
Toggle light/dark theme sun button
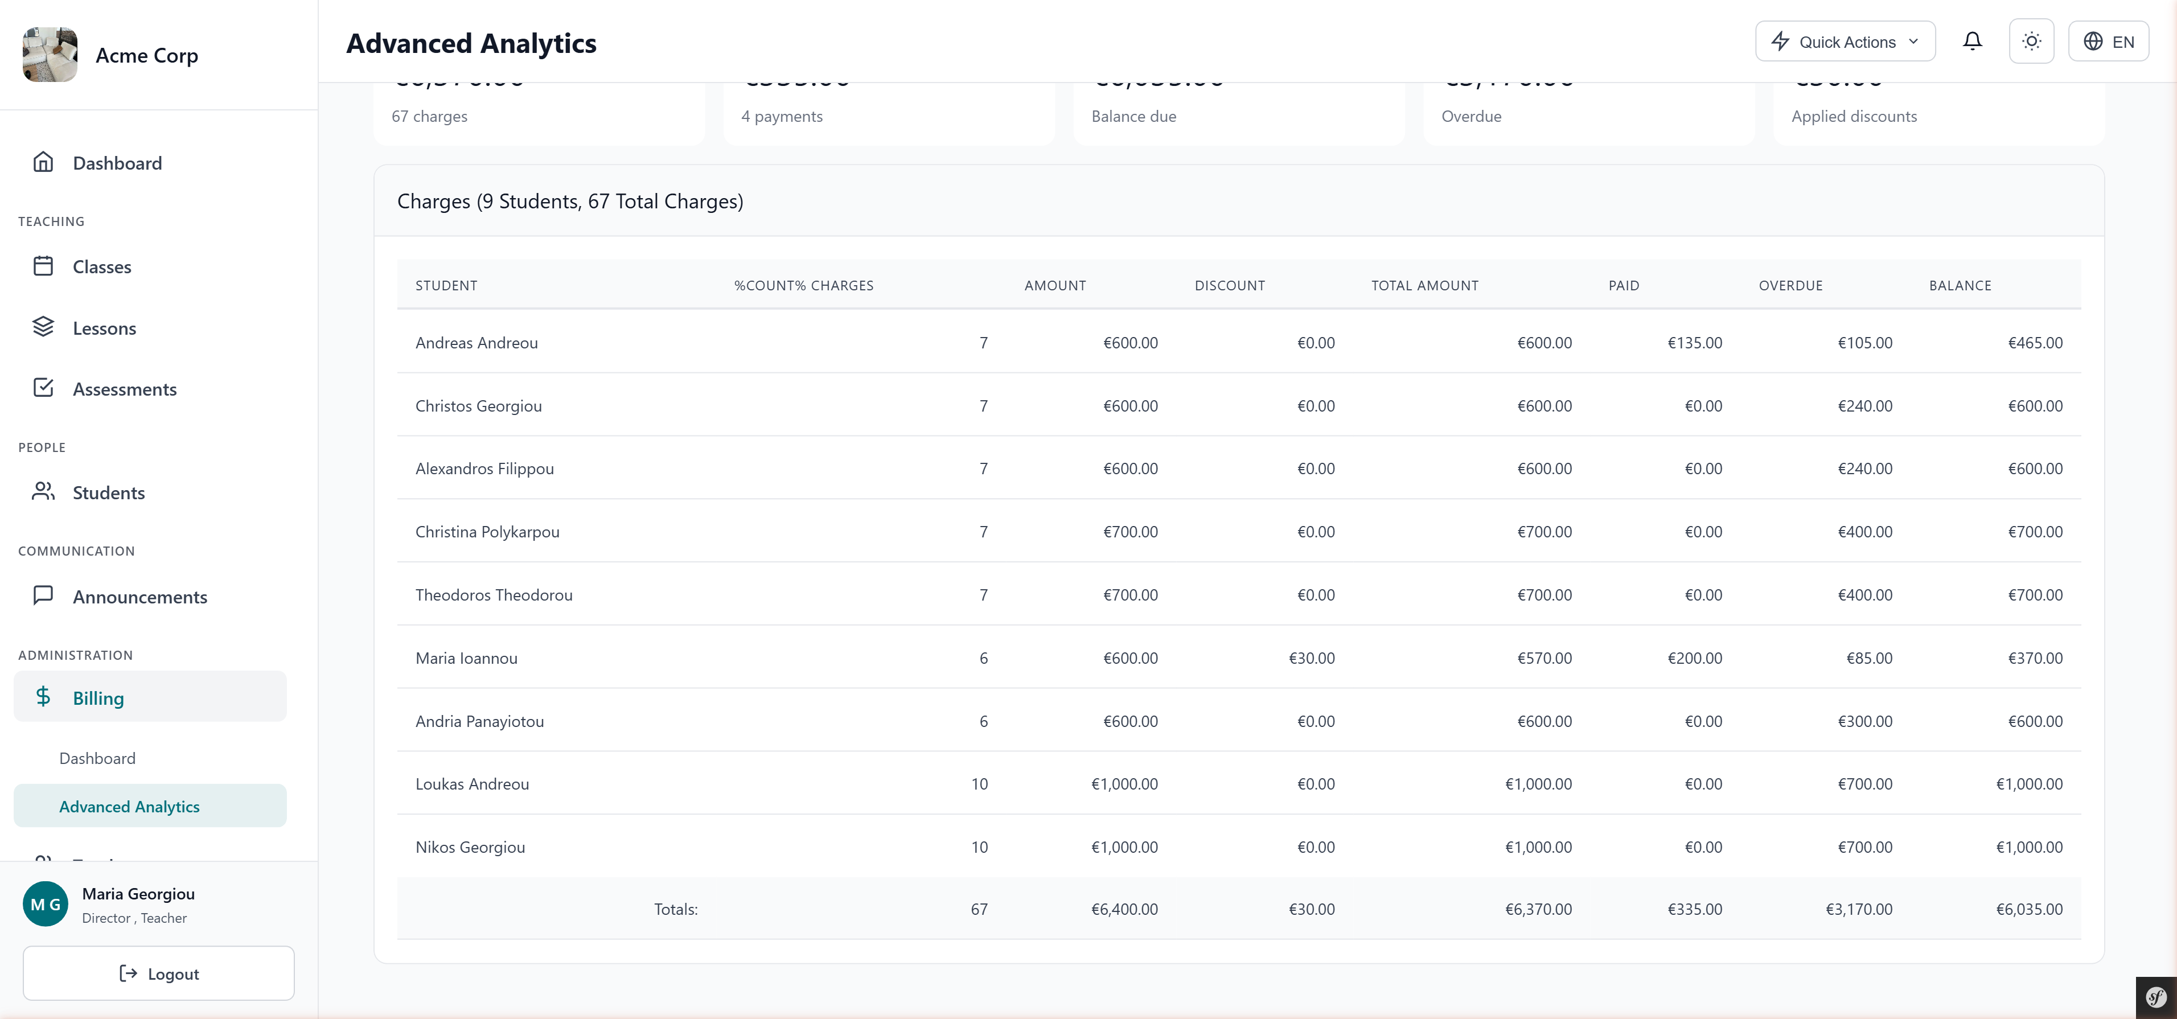coord(2031,42)
